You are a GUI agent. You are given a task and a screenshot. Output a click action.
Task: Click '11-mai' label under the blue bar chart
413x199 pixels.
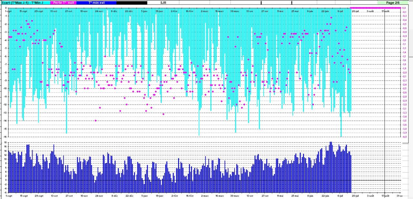pos(280,195)
